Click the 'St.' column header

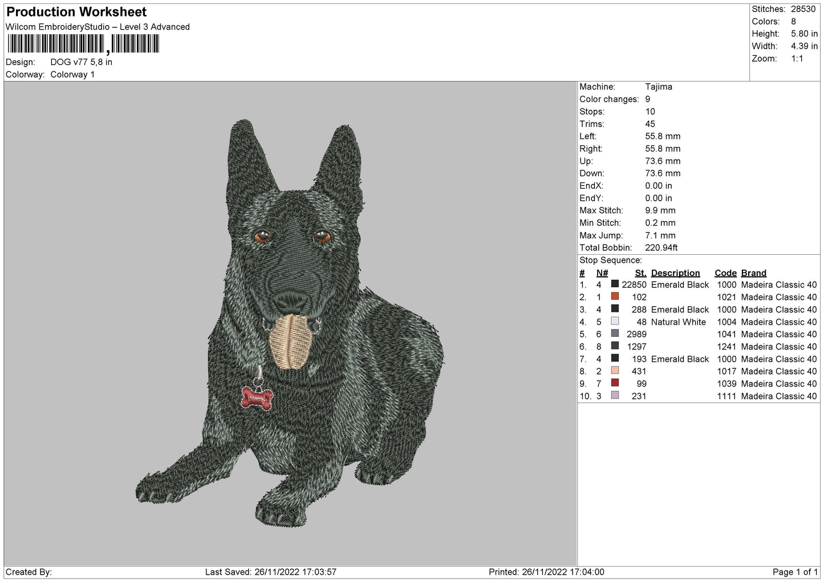[641, 273]
